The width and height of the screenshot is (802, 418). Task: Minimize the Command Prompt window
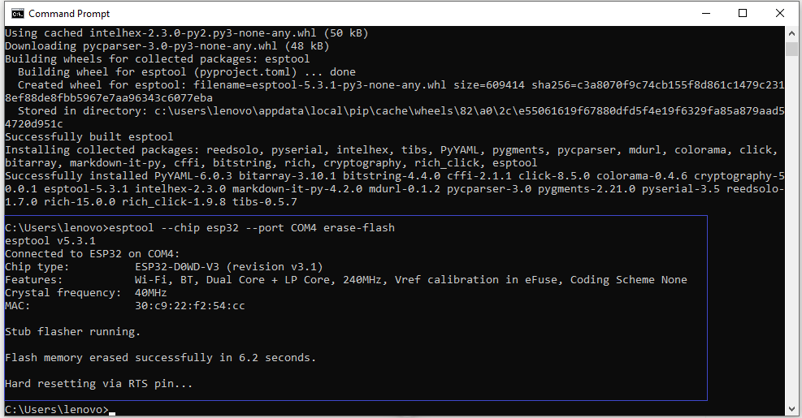tap(706, 13)
